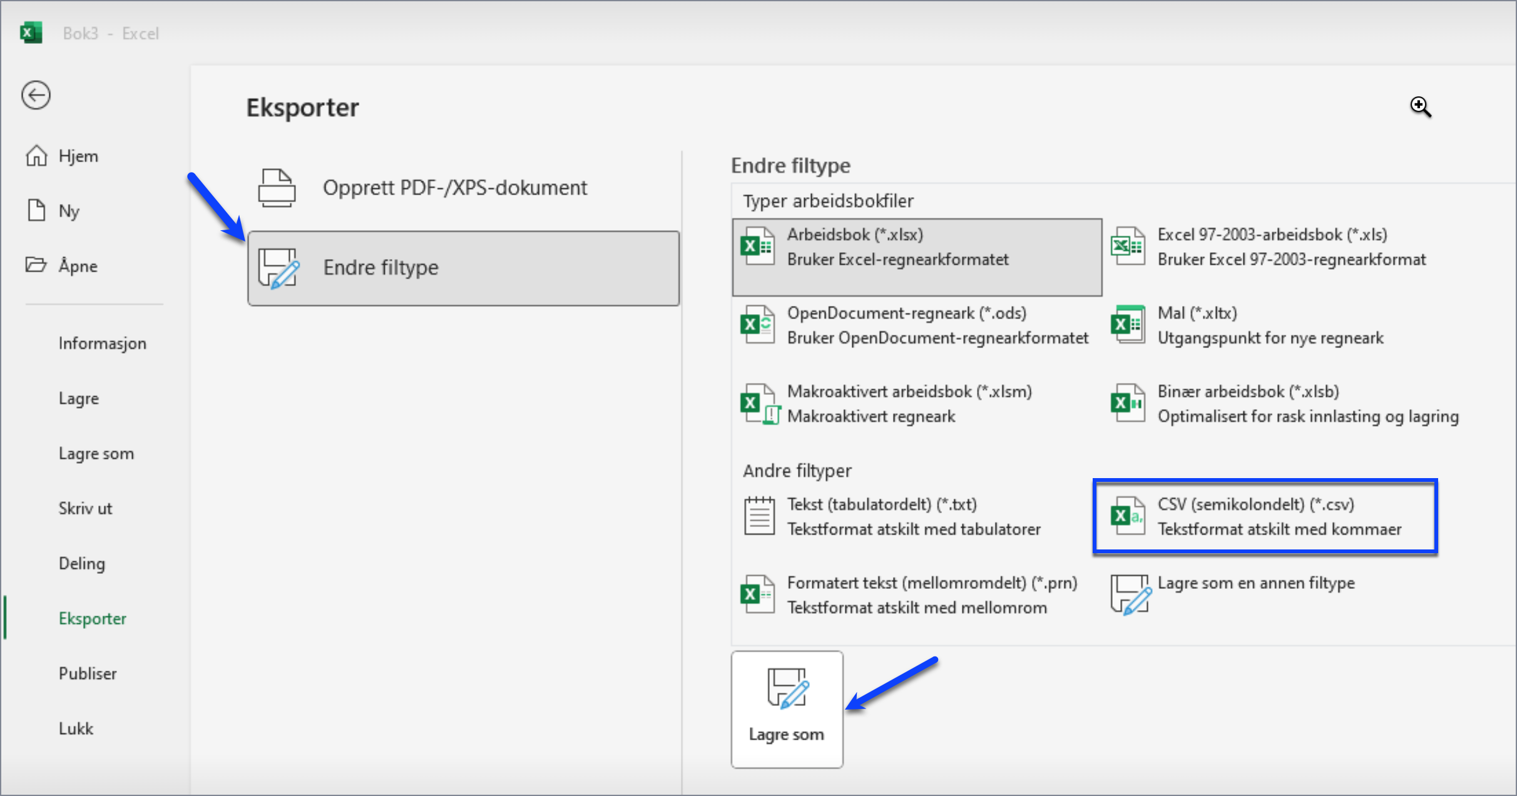Viewport: 1517px width, 796px height.
Task: Click the Tekst tabulatordelt txt notepad icon
Action: (759, 516)
